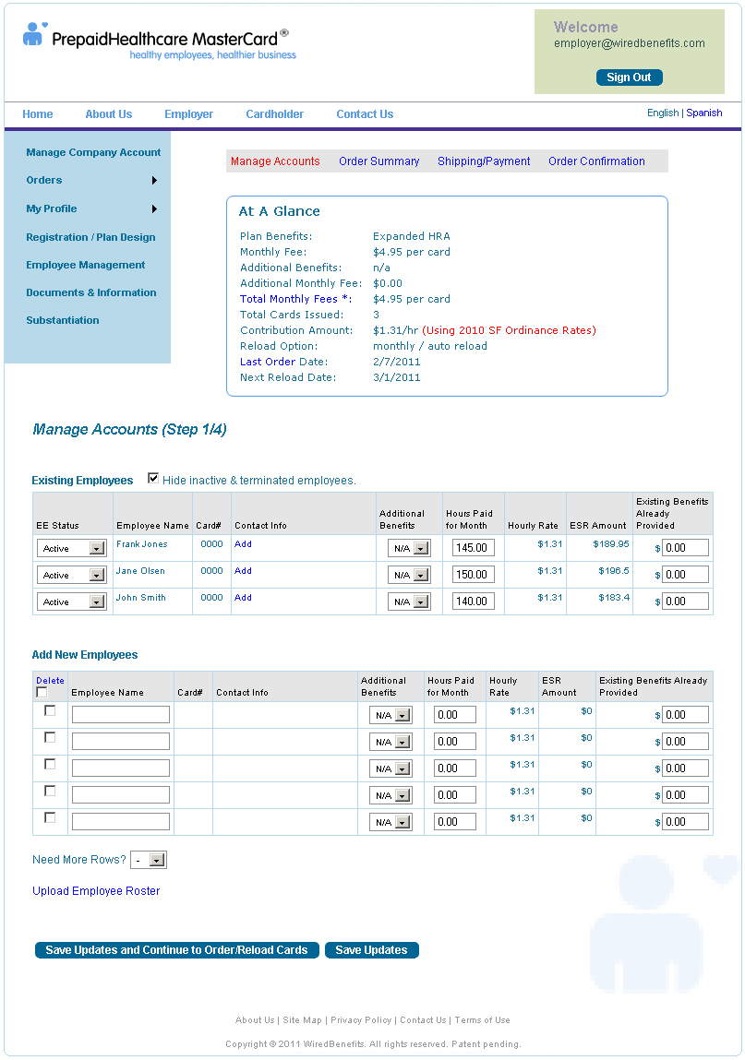Focus Existing Benefits field for Frank Jones
This screenshot has height=1060, width=745.
pos(685,548)
